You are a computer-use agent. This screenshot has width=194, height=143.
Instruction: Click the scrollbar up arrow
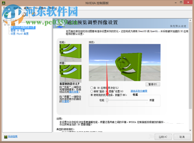[190, 20]
